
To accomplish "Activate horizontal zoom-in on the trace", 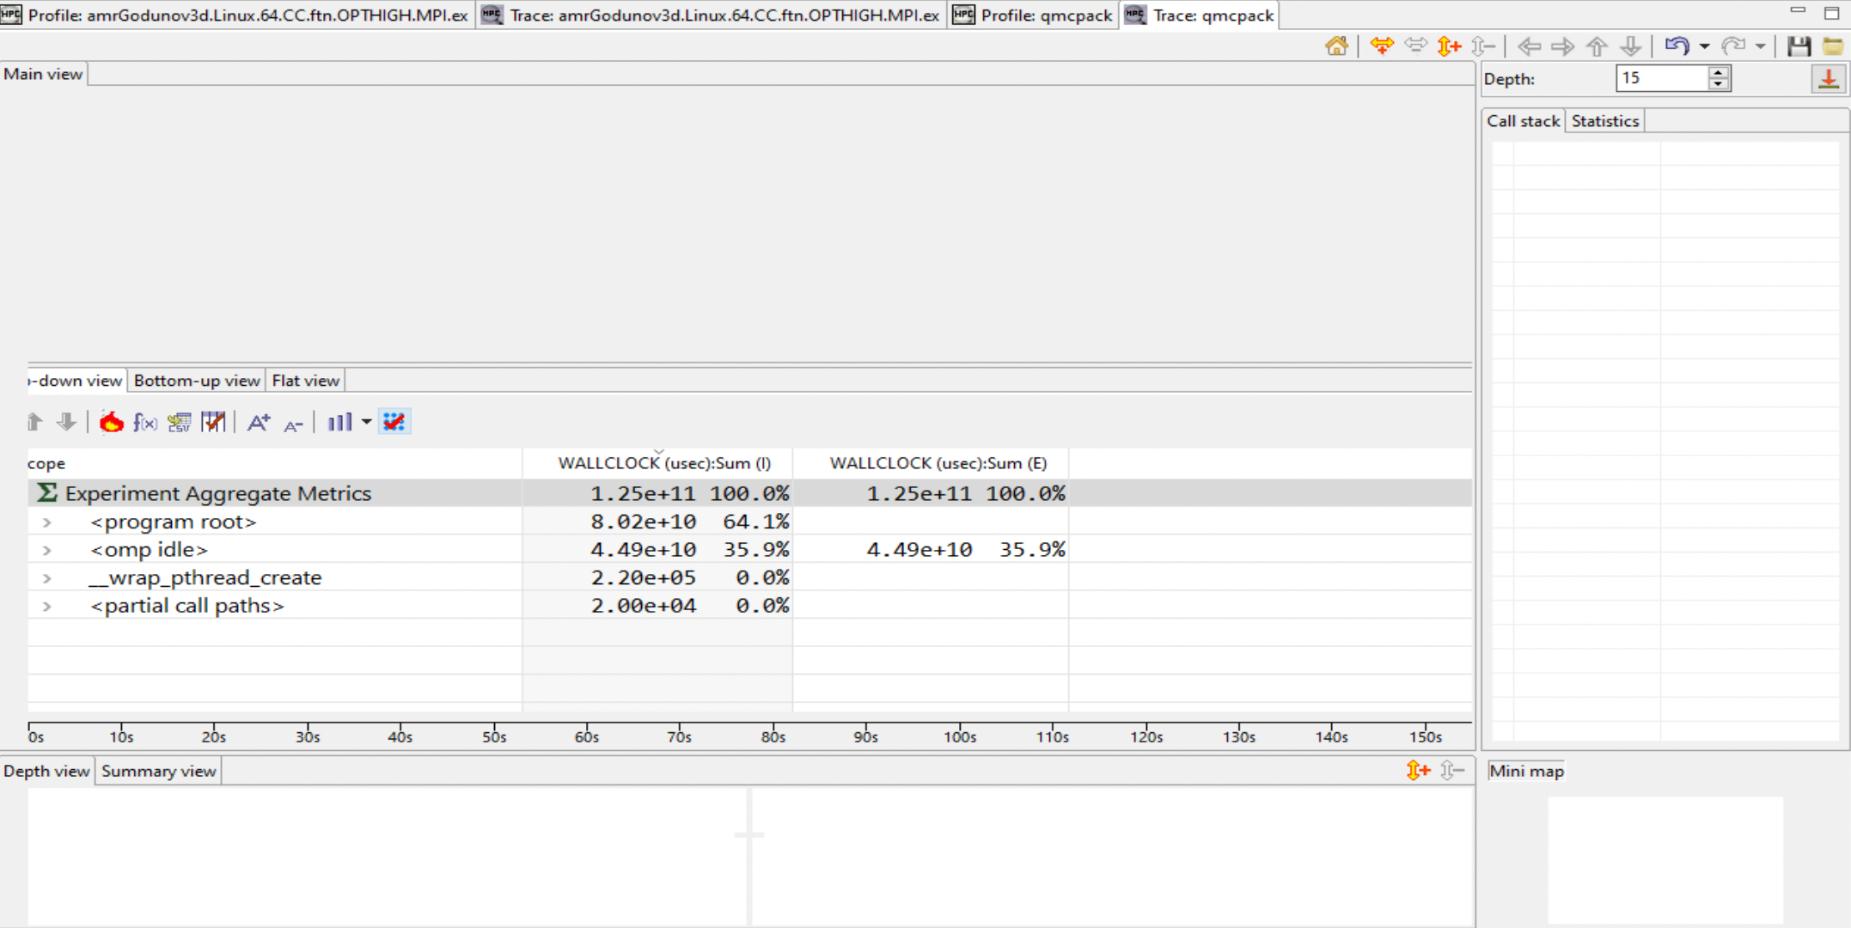I will [x=1382, y=46].
